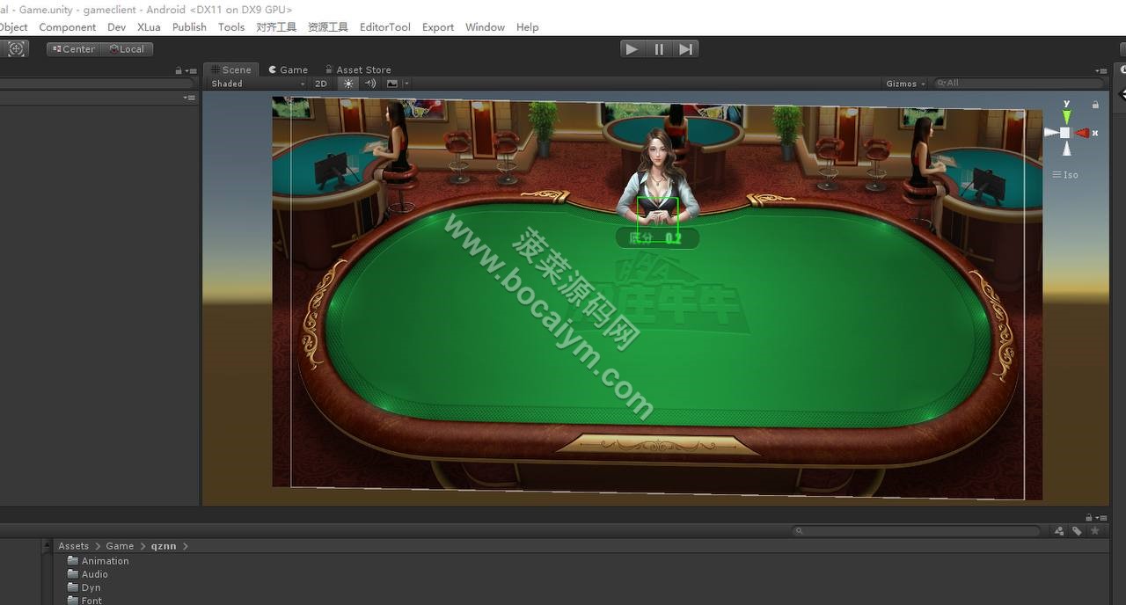This screenshot has height=605, width=1126.
Task: Switch to the Asset Store tab
Action: pyautogui.click(x=358, y=69)
